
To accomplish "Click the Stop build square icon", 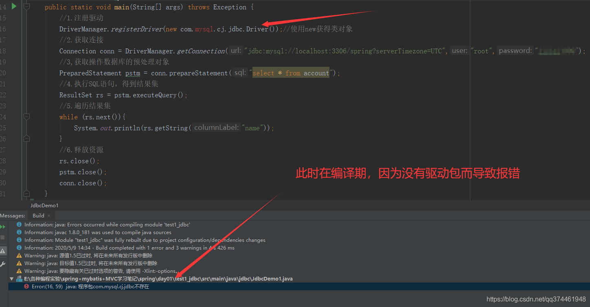I will pos(3,237).
